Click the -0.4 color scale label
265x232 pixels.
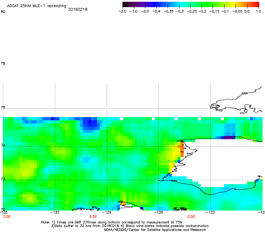pyautogui.click(x=156, y=11)
